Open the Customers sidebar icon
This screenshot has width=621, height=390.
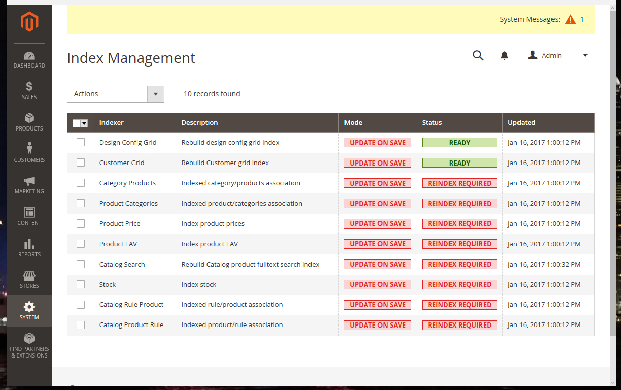[29, 149]
